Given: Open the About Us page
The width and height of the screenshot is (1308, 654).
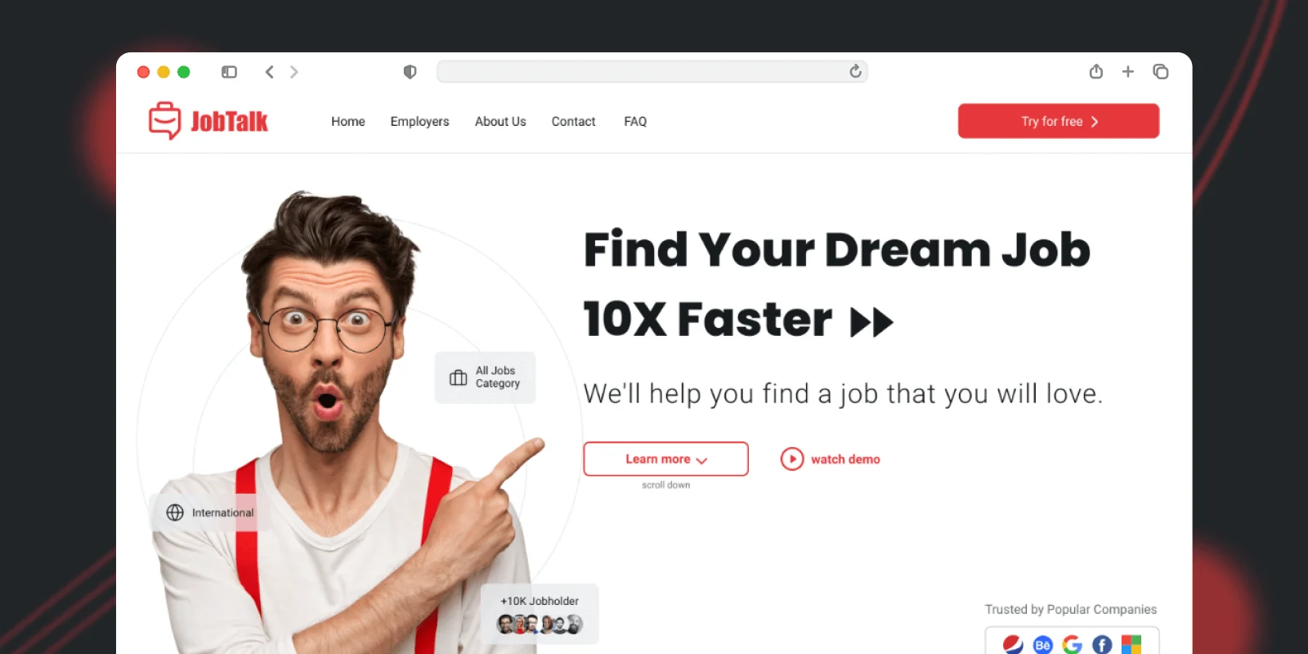Looking at the screenshot, I should [500, 121].
